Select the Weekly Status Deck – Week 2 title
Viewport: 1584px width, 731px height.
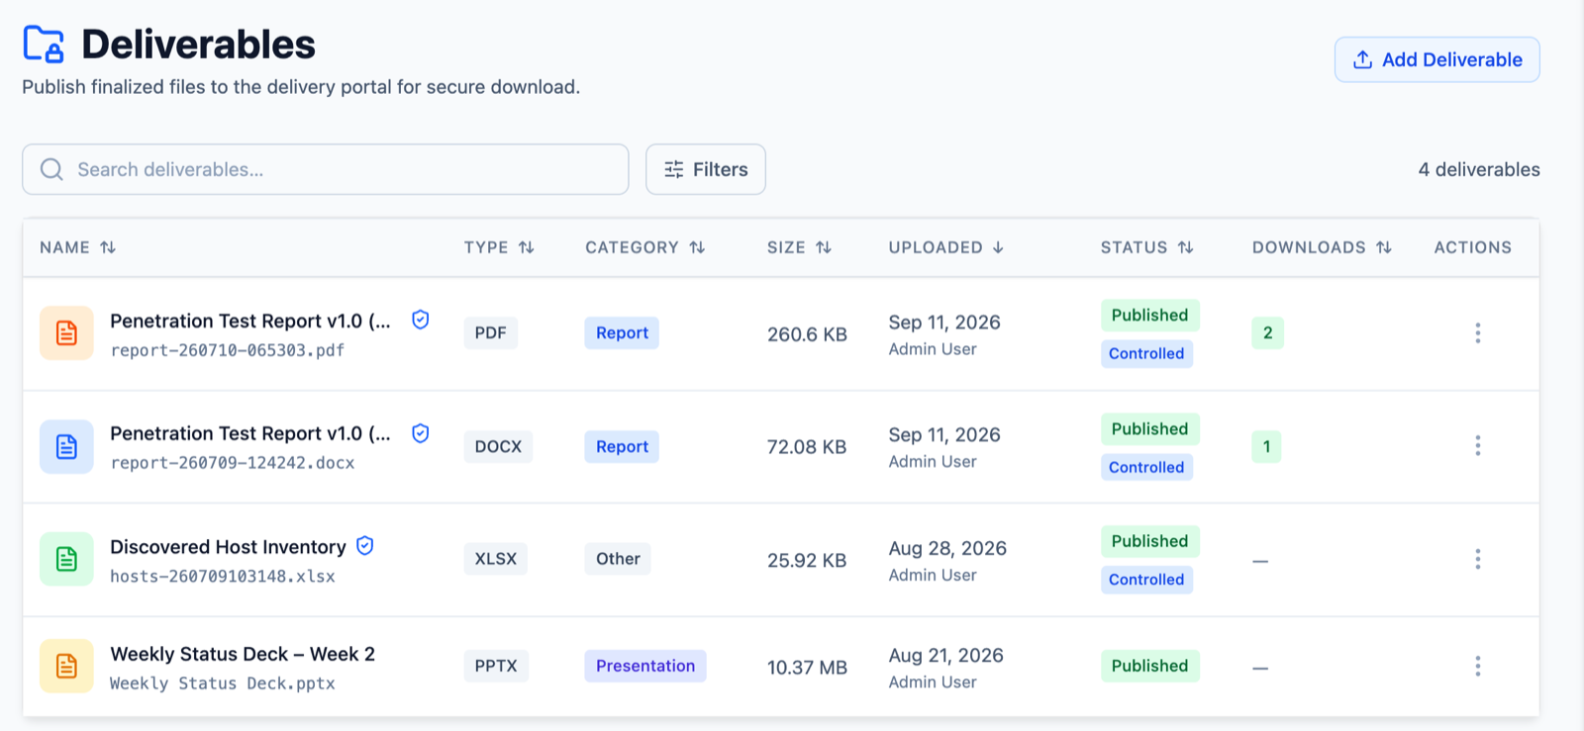point(243,654)
